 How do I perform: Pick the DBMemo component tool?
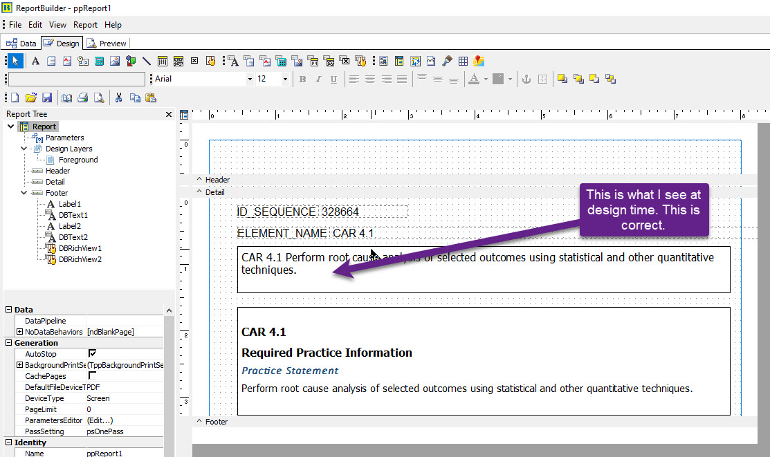click(249, 61)
